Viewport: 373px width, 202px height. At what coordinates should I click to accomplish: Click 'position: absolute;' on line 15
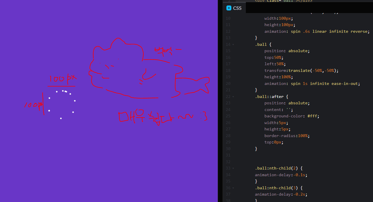287,51
